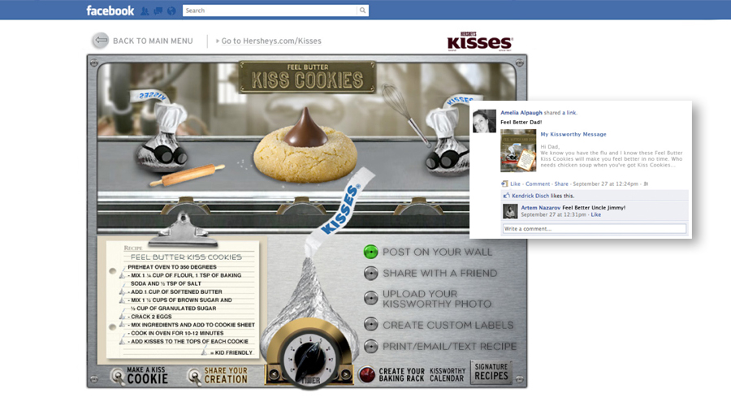Click the search magnifier icon
The image size is (731, 406).
coord(362,11)
